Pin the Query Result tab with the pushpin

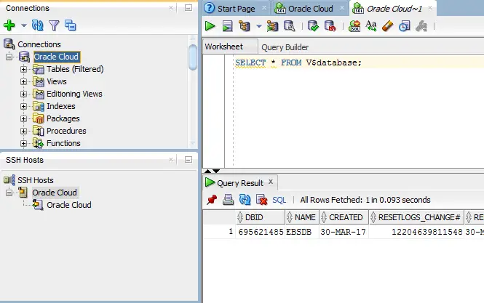pyautogui.click(x=212, y=200)
